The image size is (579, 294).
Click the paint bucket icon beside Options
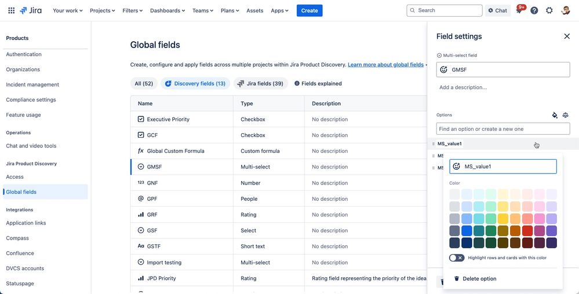(554, 115)
